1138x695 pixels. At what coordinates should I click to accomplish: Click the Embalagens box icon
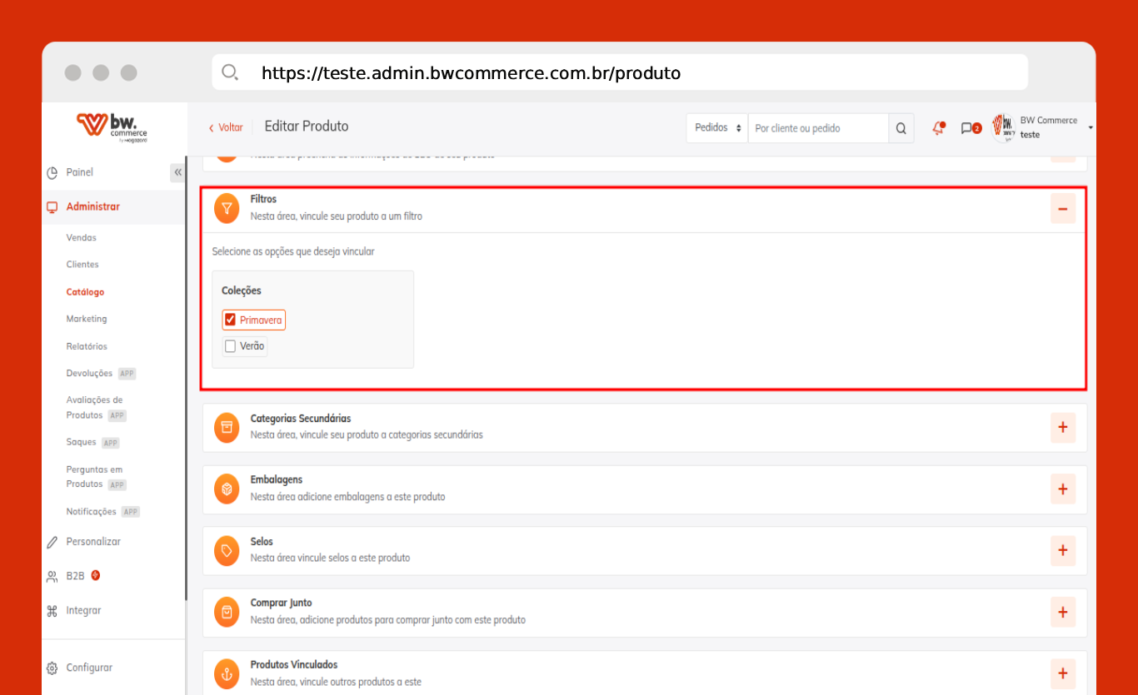point(227,489)
